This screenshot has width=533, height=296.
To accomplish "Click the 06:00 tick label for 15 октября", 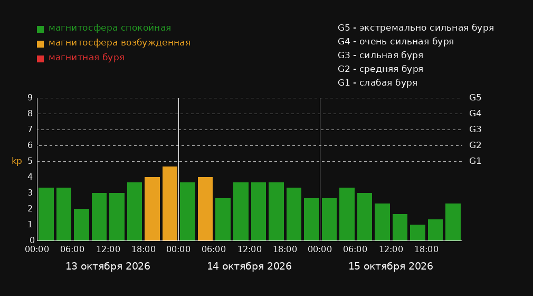I will pos(355,249).
